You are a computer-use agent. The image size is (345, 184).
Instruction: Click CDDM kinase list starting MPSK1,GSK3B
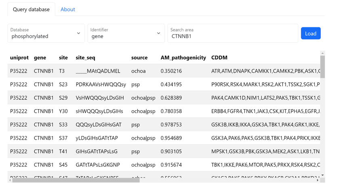(x=265, y=151)
